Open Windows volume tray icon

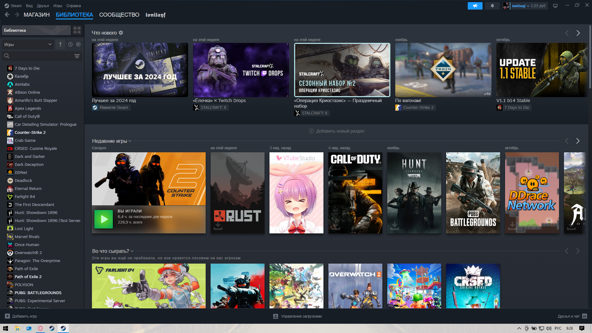[549, 328]
